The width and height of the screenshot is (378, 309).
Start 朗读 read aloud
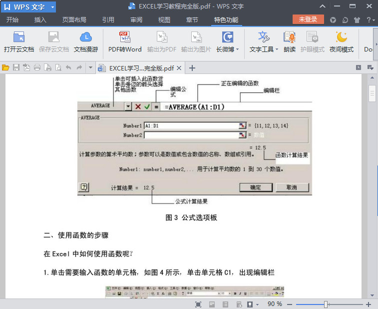pos(290,42)
